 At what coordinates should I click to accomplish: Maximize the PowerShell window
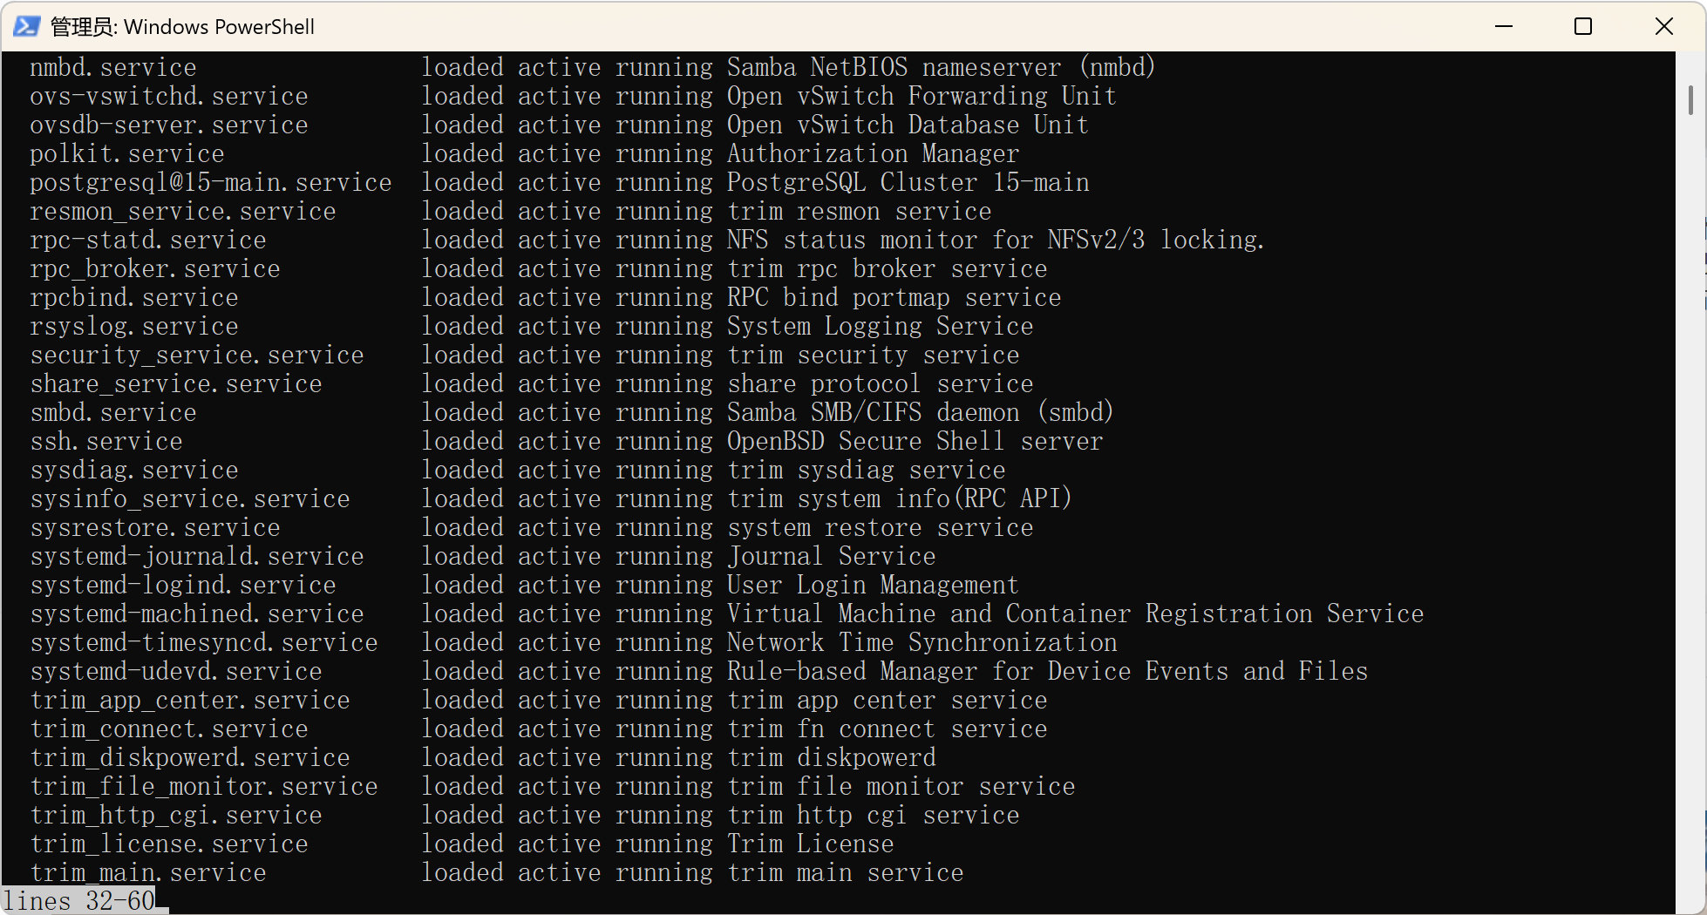[1583, 26]
